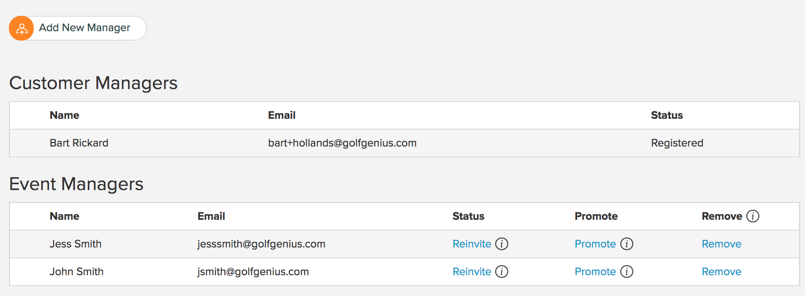The image size is (805, 296).
Task: Reinvite Jess Smith
Action: pyautogui.click(x=471, y=244)
